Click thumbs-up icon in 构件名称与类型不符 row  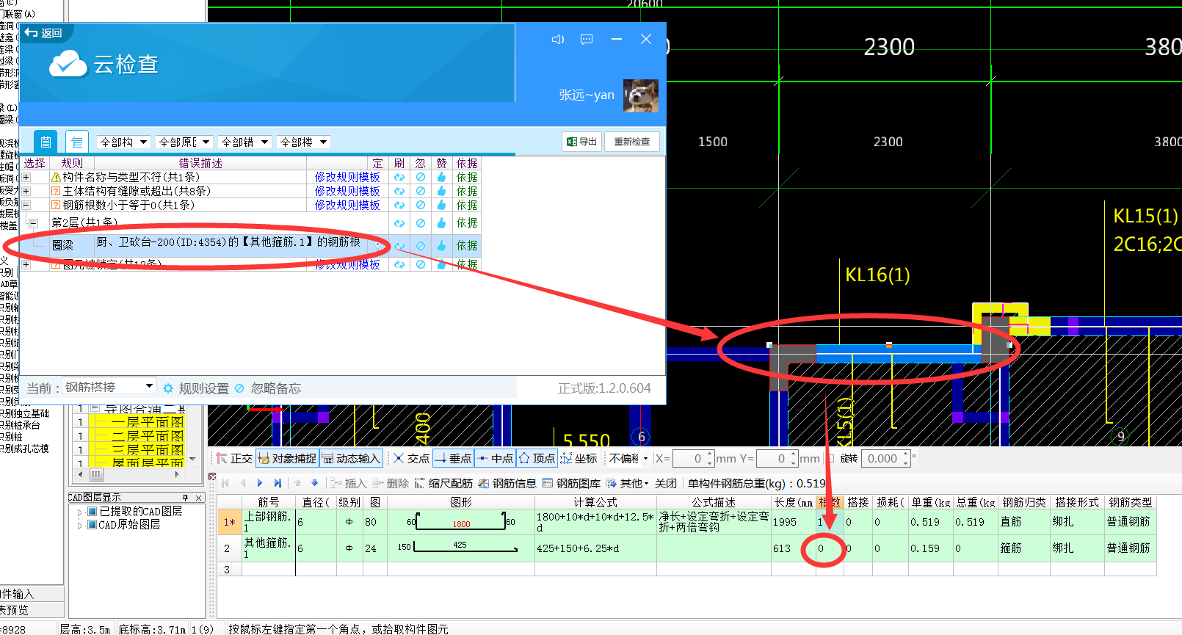(441, 177)
